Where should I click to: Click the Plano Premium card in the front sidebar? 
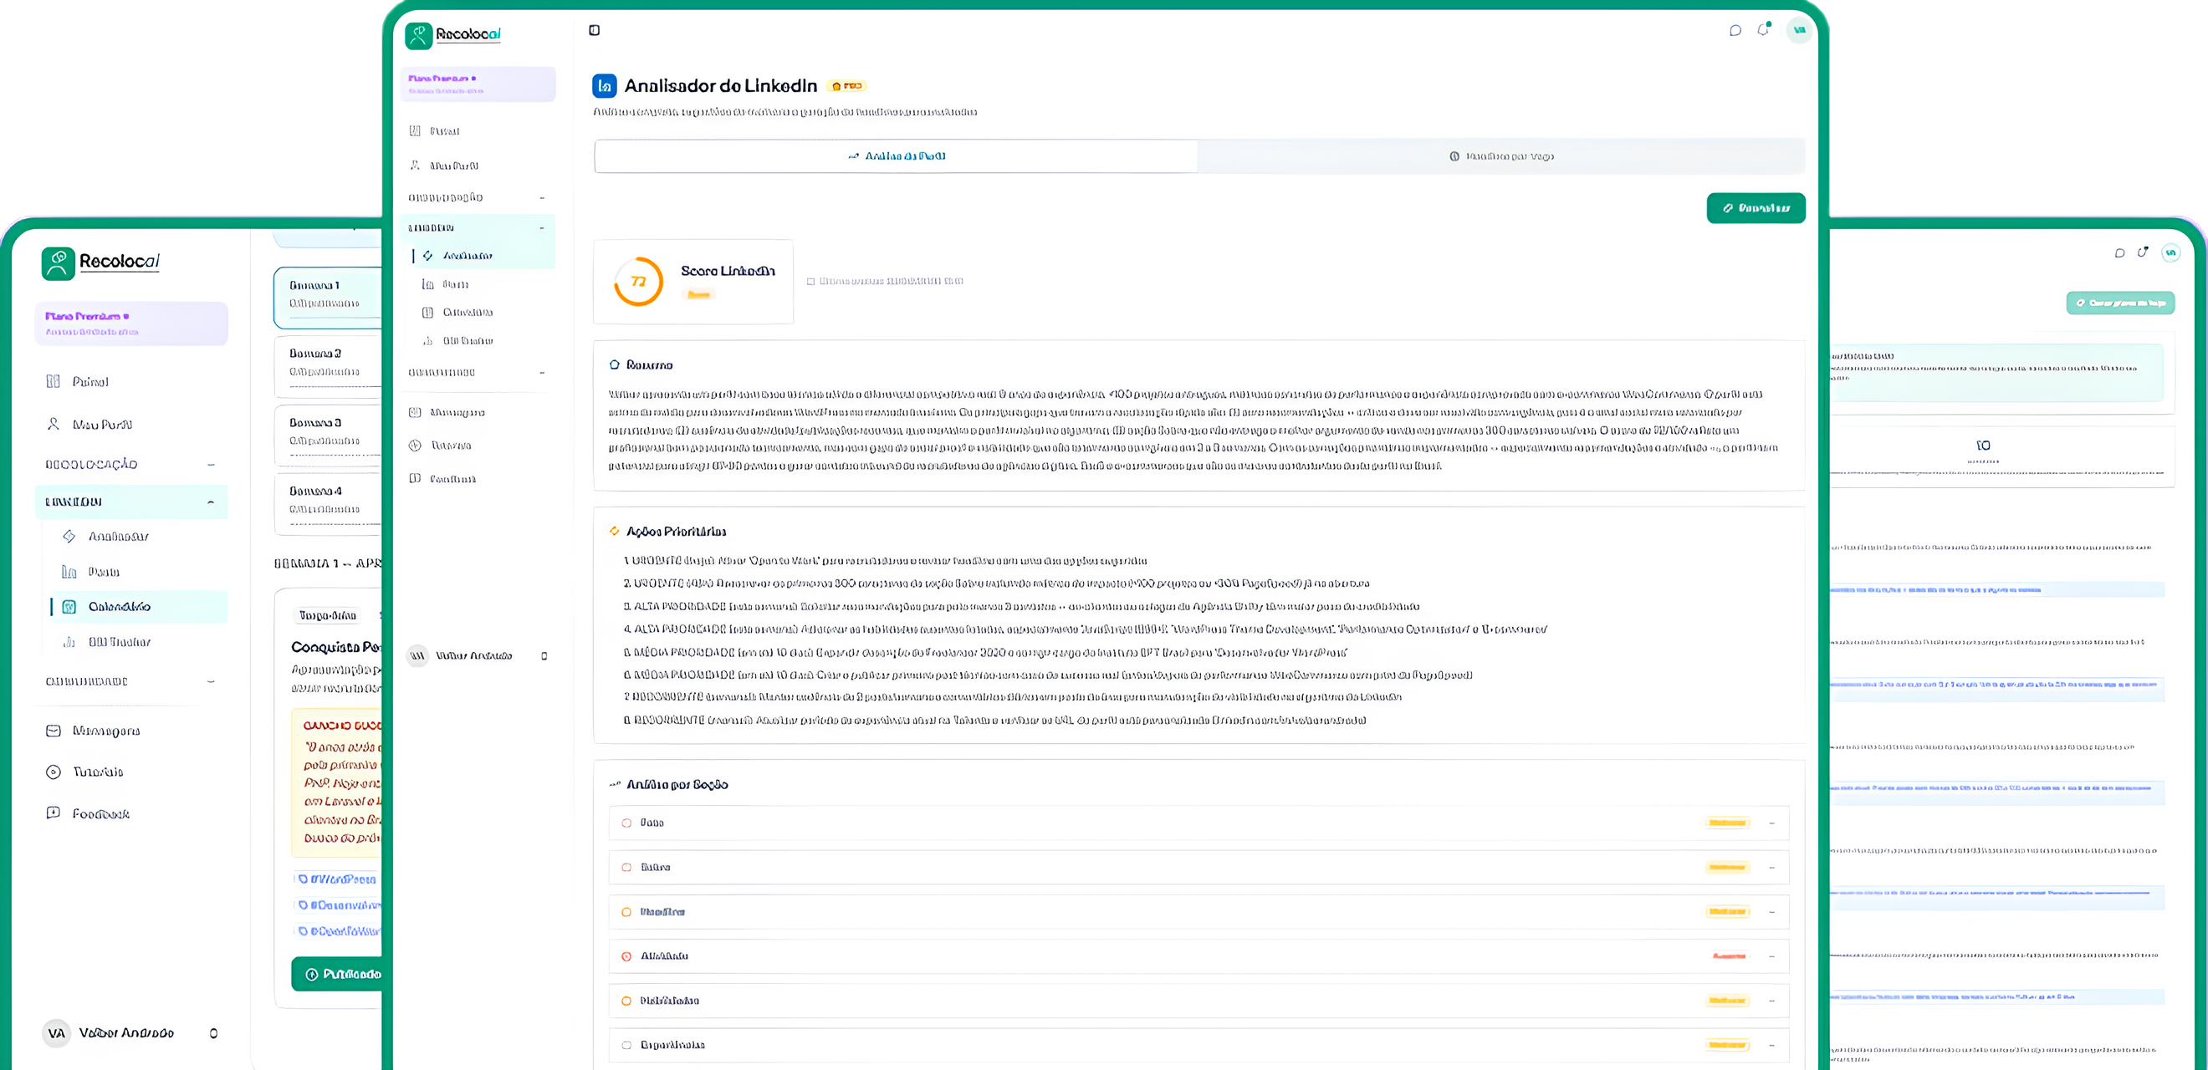pyautogui.click(x=478, y=84)
